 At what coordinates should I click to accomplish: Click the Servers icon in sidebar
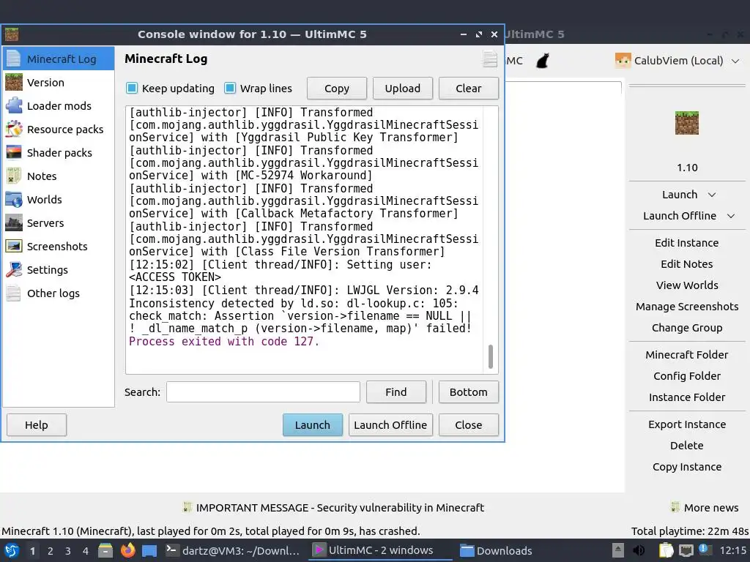click(x=14, y=222)
